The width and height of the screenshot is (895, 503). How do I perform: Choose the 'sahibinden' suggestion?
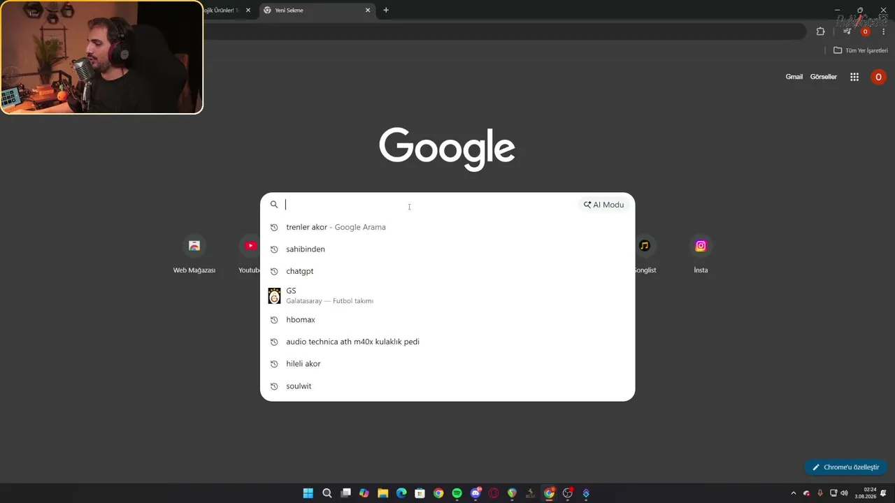pos(447,249)
